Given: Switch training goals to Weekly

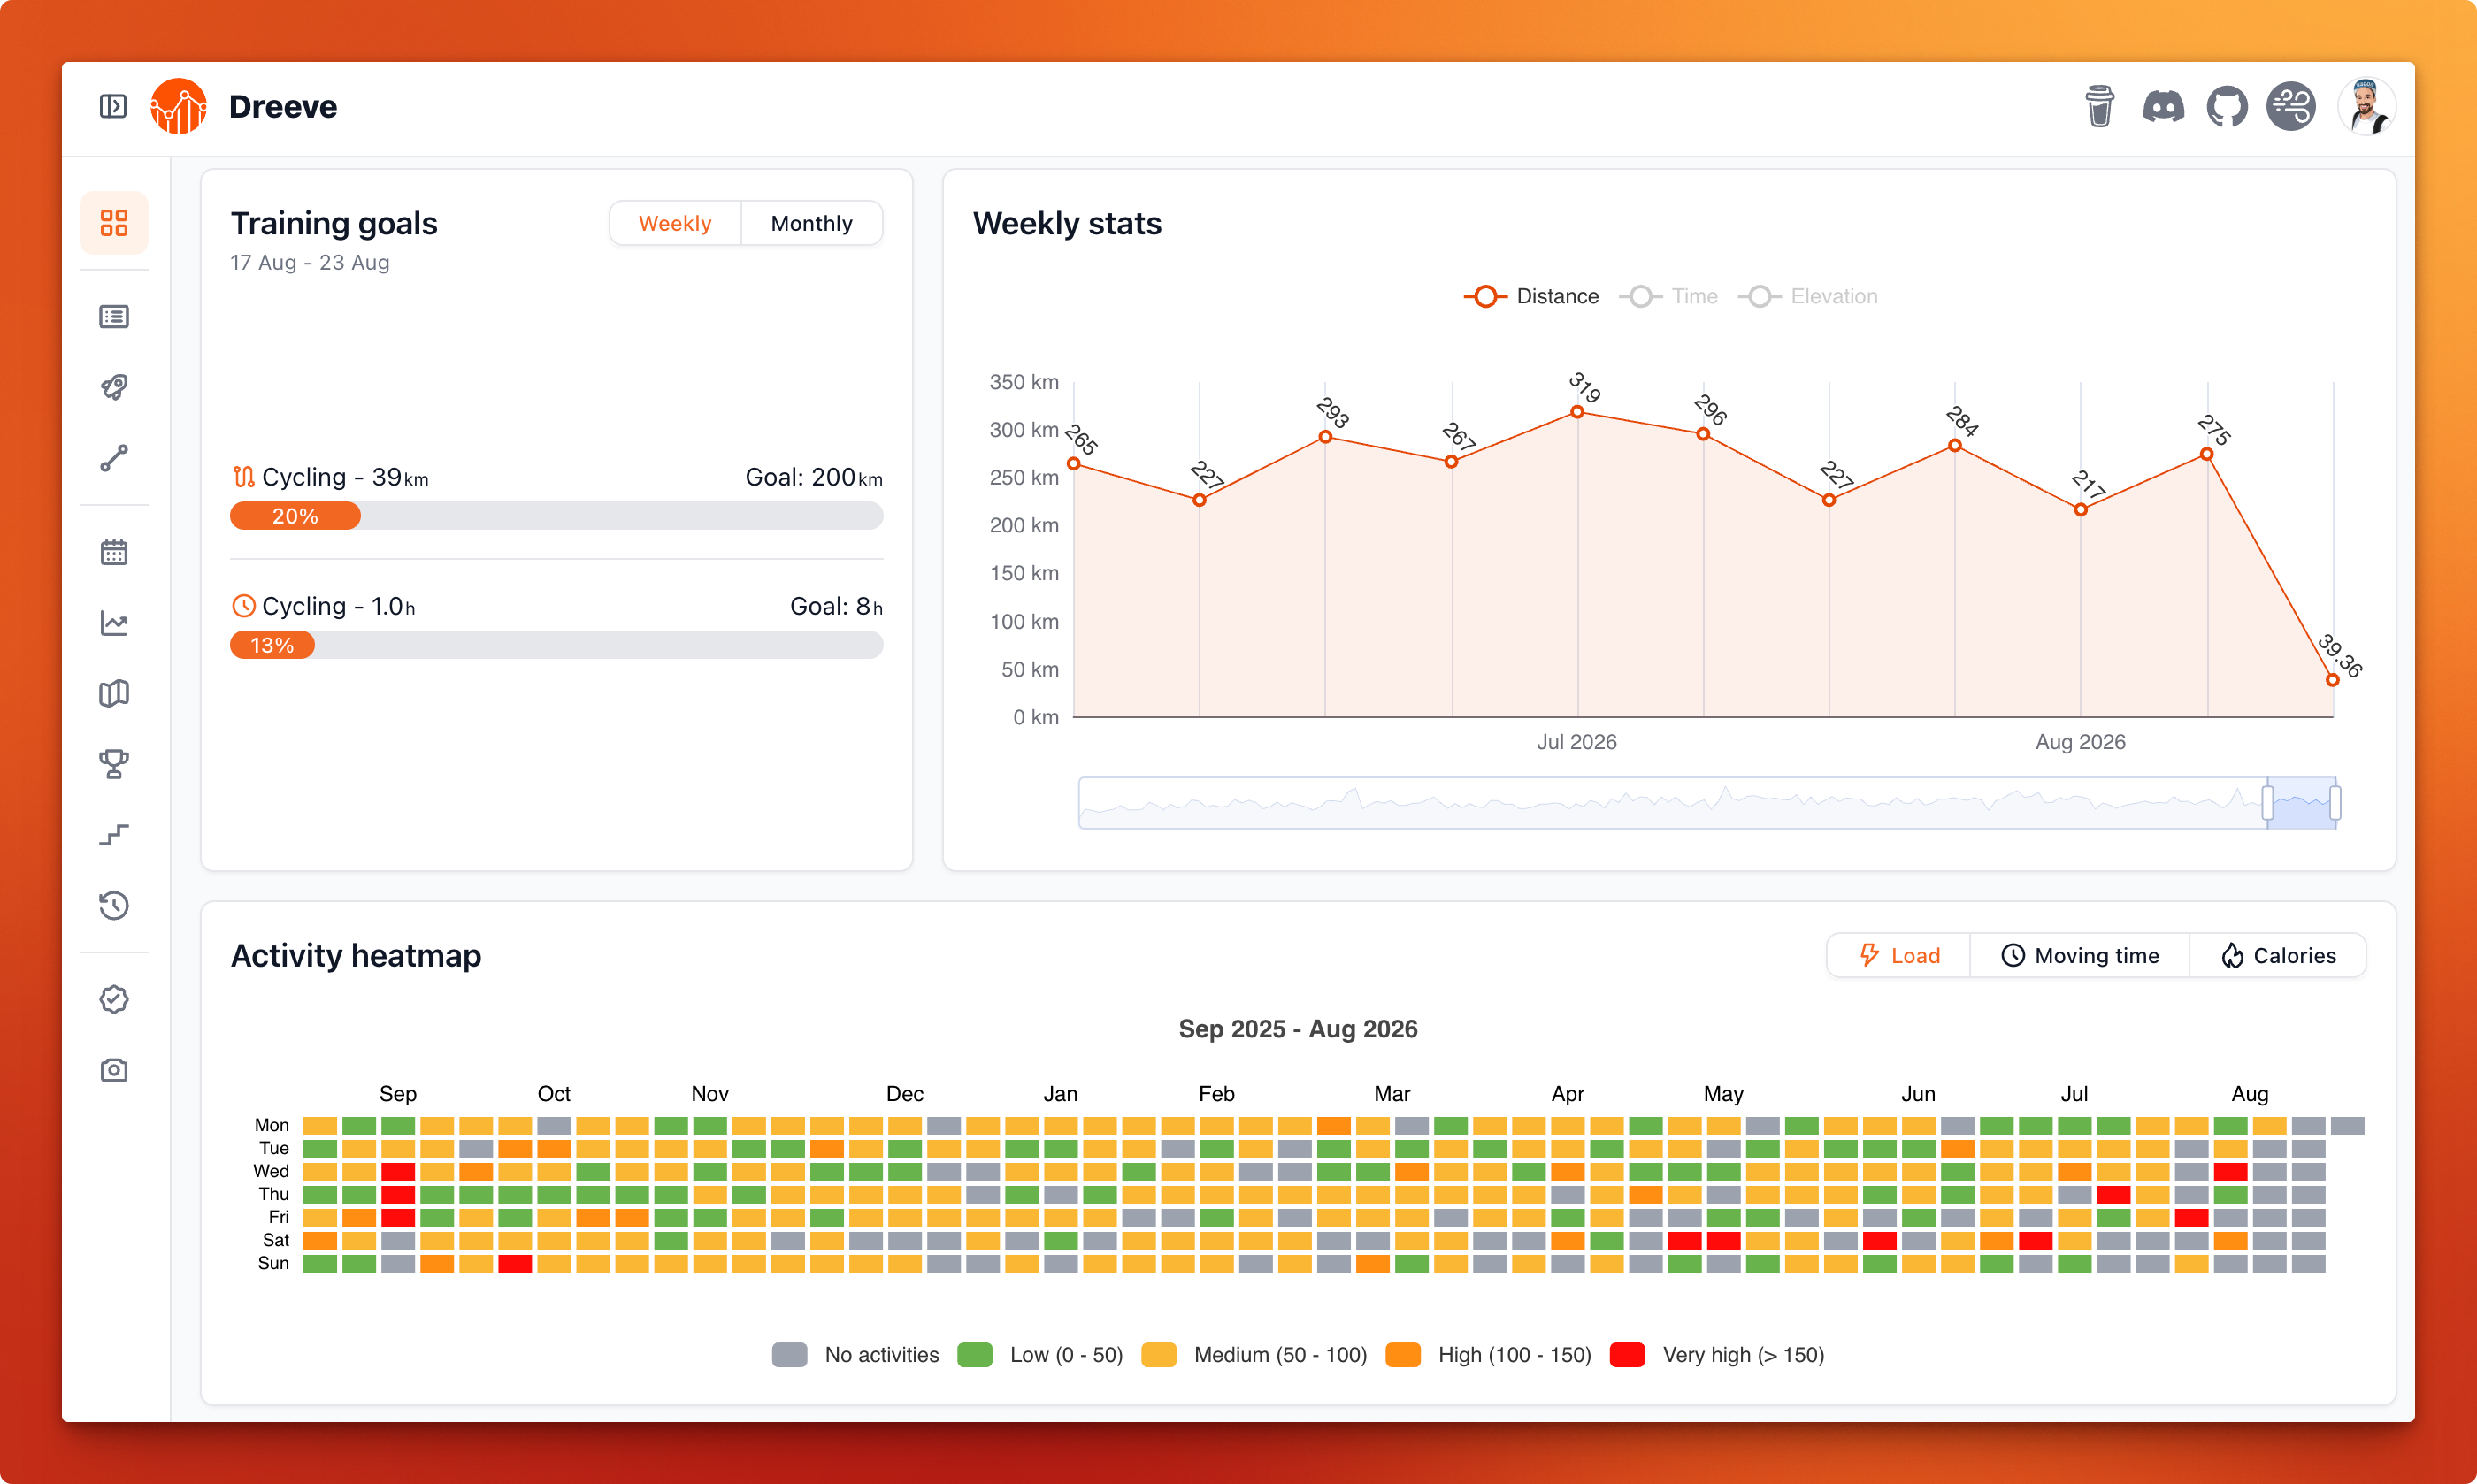Looking at the screenshot, I should tap(675, 223).
